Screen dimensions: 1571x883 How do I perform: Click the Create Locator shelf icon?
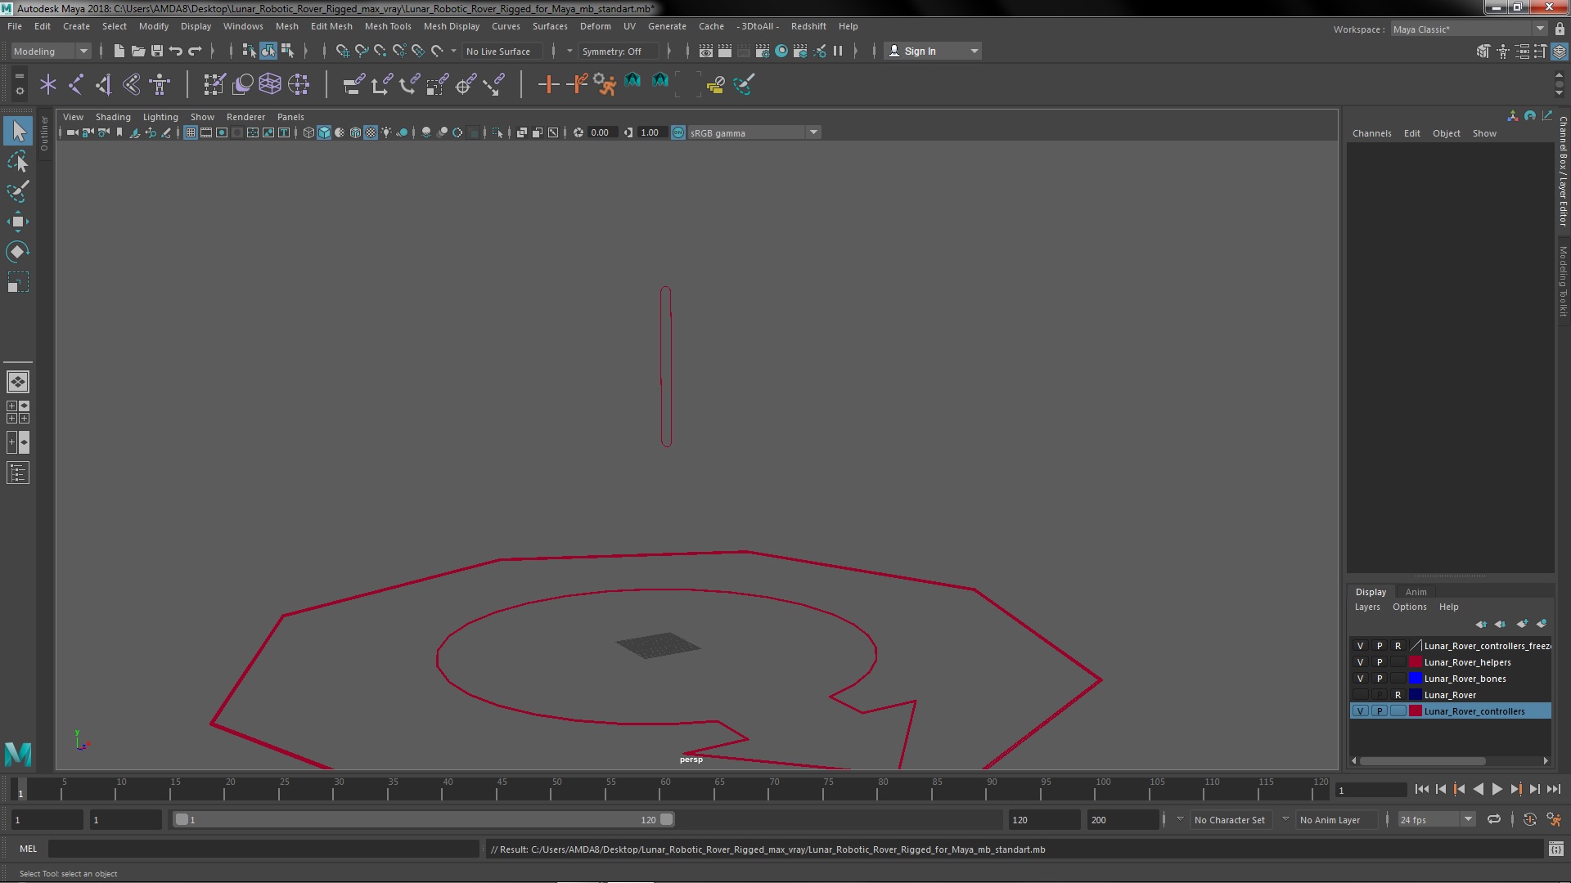48,84
